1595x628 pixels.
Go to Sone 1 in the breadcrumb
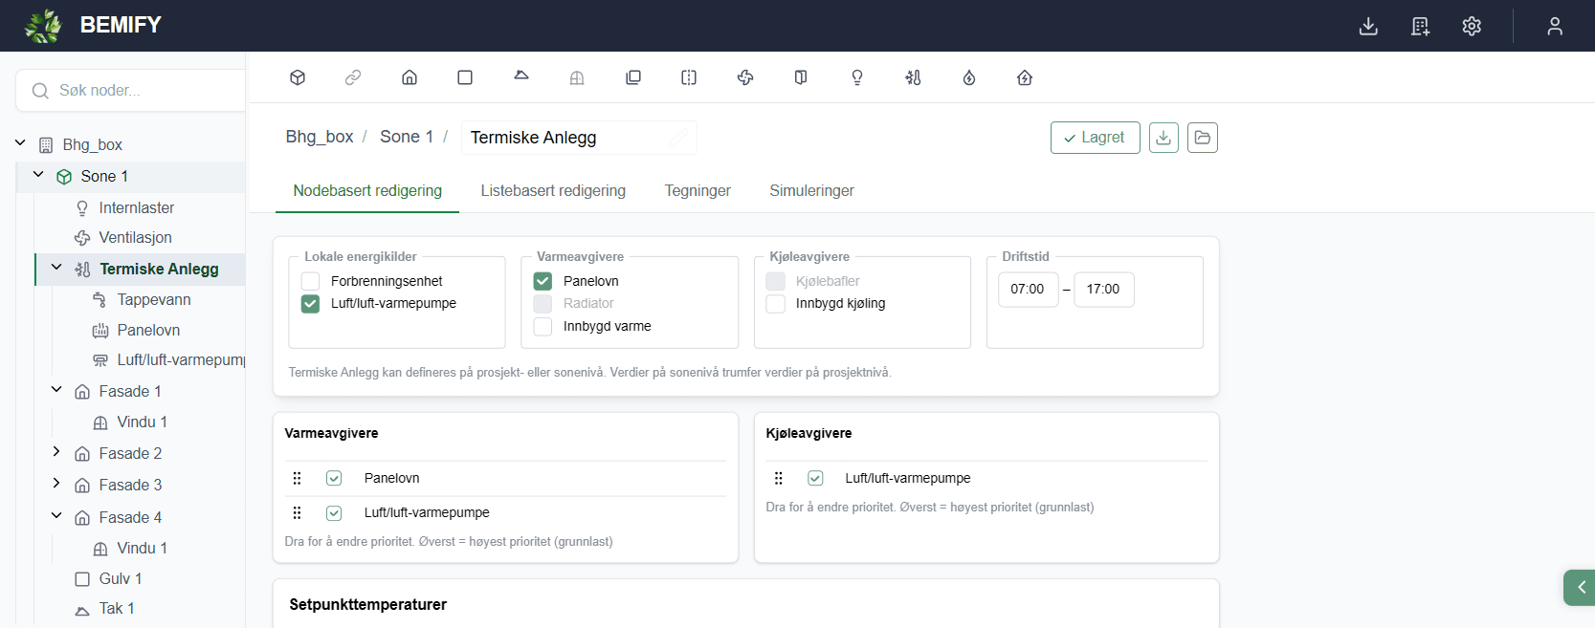(x=407, y=137)
